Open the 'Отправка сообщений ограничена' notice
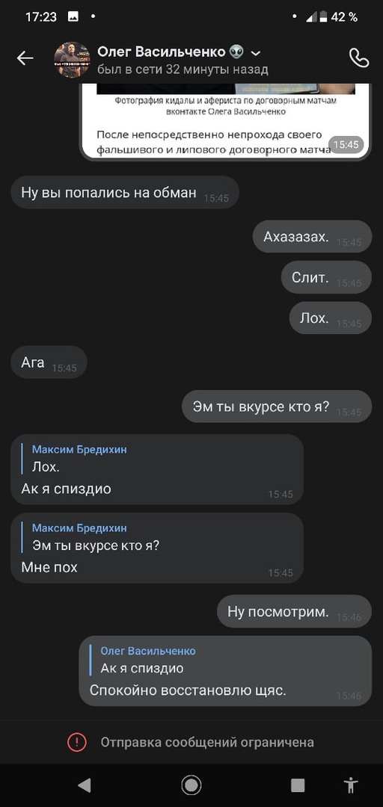383x807 pixels. pos(191,742)
